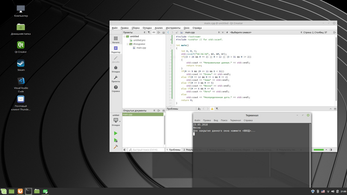Collapse the Исходники folder node
This screenshot has height=195, width=347.
[128, 44]
